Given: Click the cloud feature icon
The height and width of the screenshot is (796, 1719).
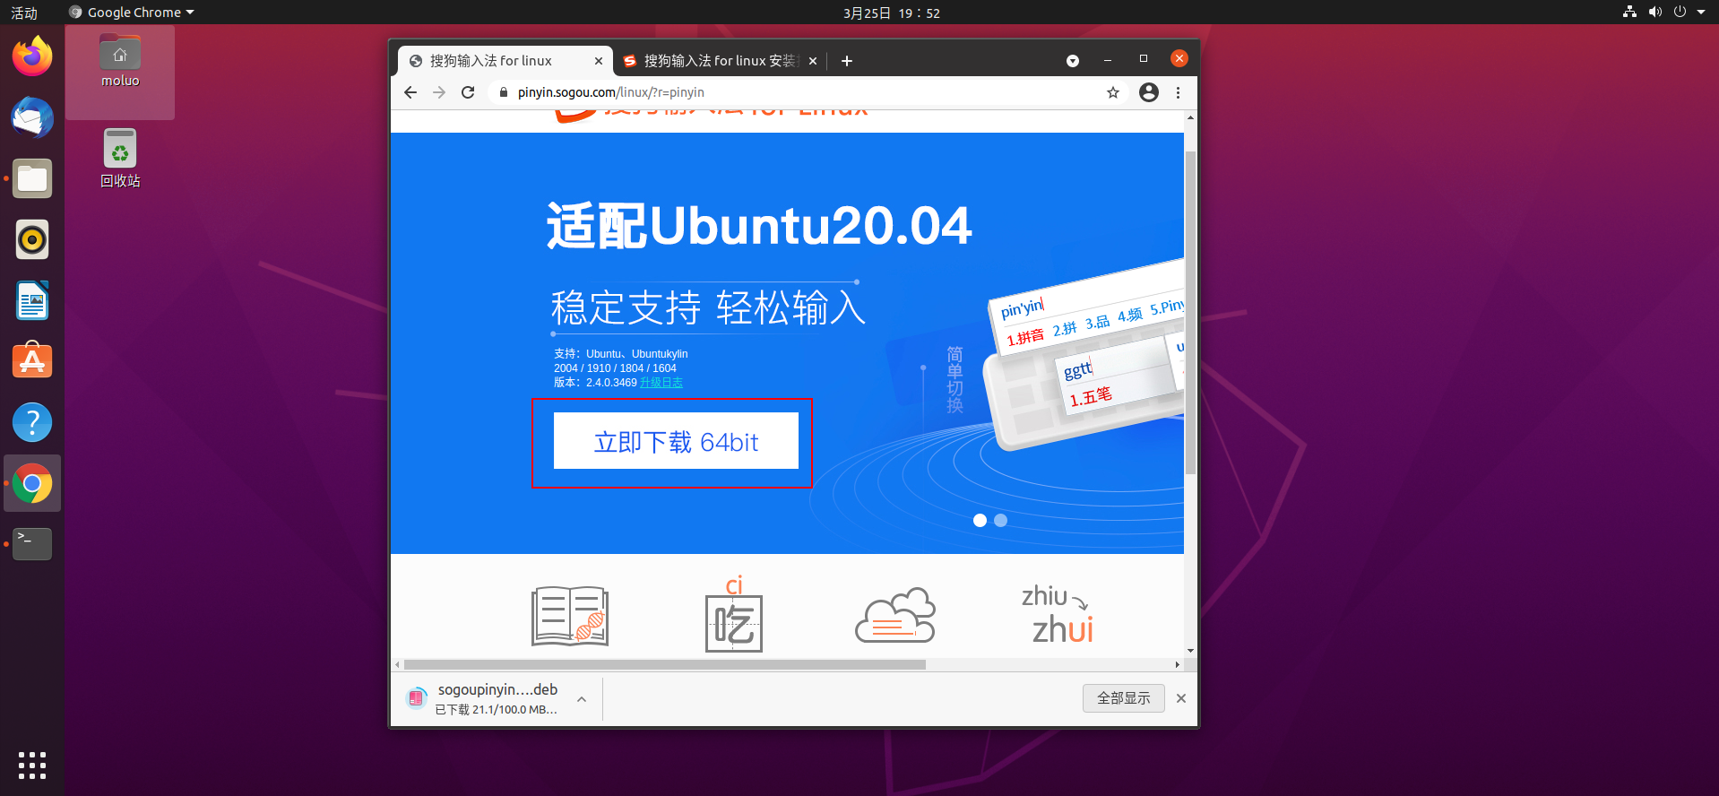Looking at the screenshot, I should [895, 615].
